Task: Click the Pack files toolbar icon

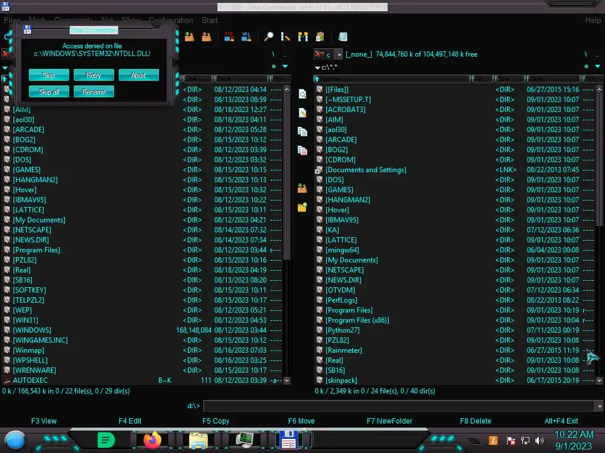Action: pos(190,37)
